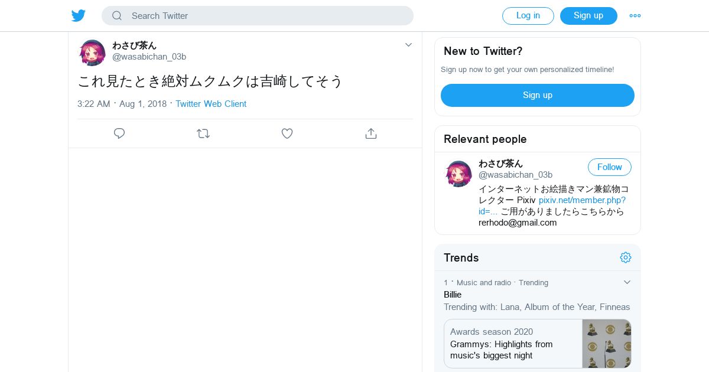Open the tweet share icon
The width and height of the screenshot is (709, 372).
[x=371, y=133]
